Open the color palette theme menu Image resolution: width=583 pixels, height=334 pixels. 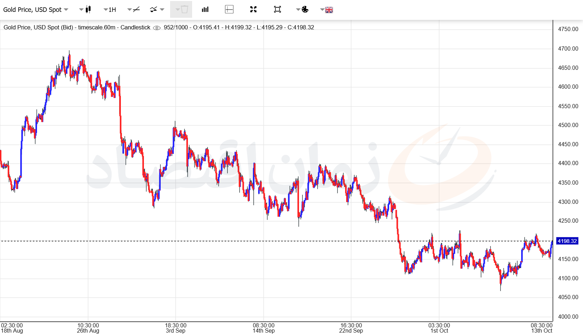click(x=302, y=9)
